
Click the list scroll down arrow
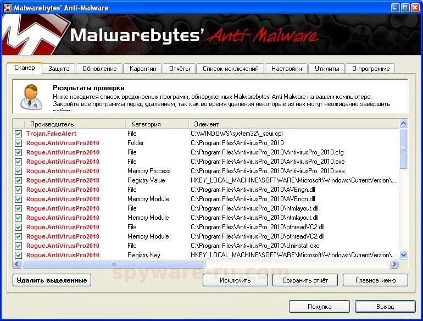tap(404, 254)
